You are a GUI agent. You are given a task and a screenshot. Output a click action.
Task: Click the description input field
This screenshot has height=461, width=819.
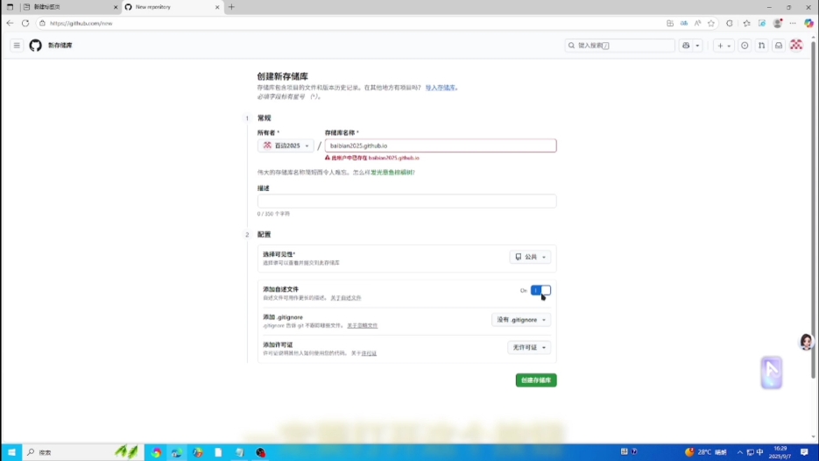tap(407, 202)
